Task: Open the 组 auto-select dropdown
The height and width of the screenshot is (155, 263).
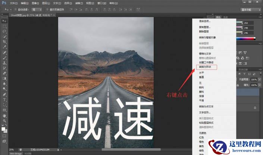Action: coord(37,10)
